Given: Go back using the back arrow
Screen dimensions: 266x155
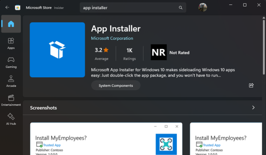Looking at the screenshot, I should click(x=7, y=7).
